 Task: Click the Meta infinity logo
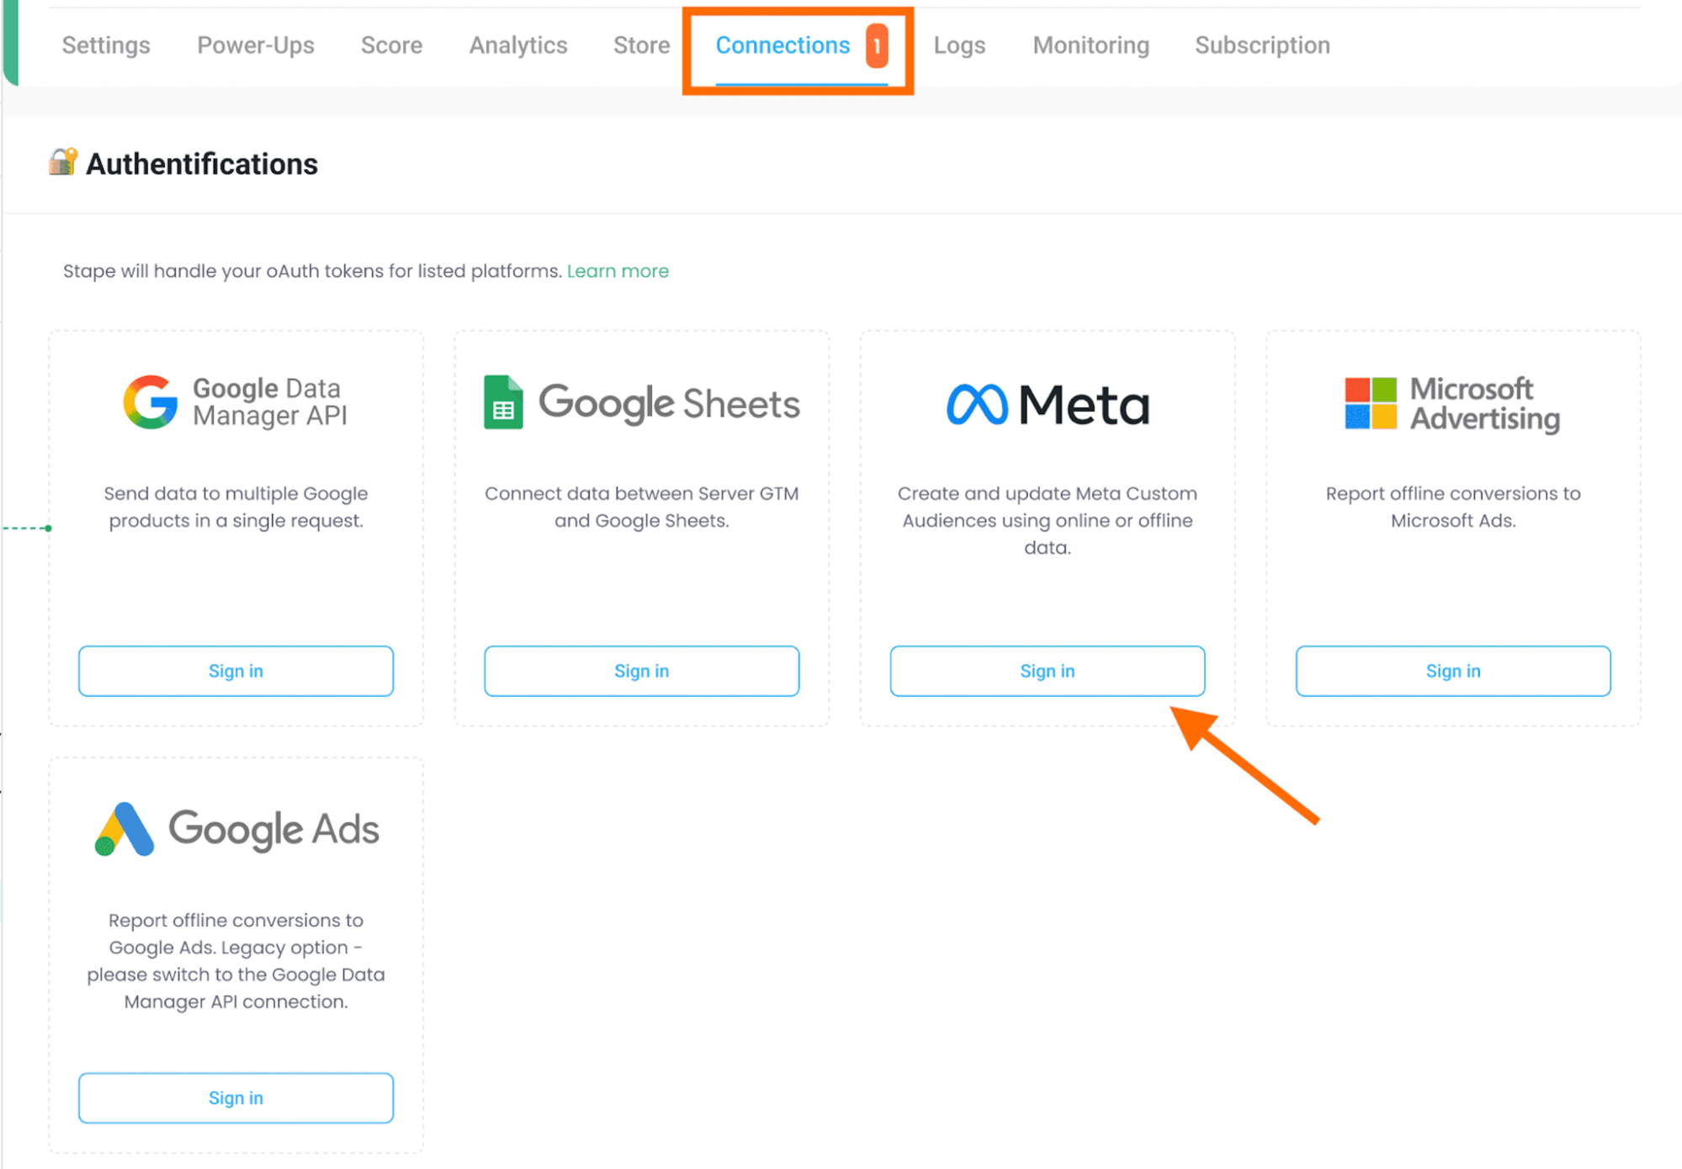tap(976, 405)
